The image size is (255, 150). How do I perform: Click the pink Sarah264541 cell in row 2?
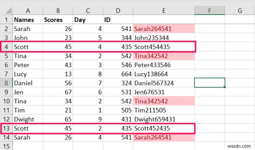(x=163, y=29)
